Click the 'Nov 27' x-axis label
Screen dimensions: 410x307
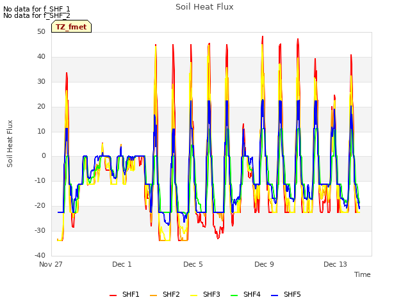tap(51, 264)
